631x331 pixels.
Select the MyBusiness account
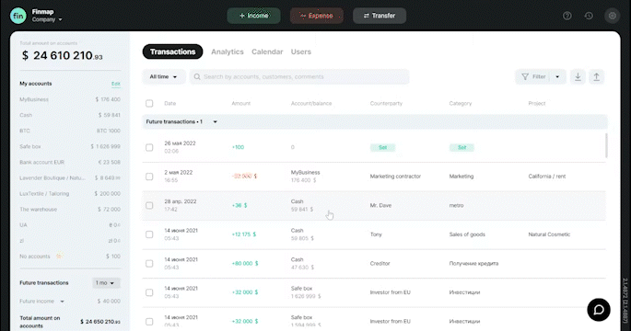coord(70,99)
